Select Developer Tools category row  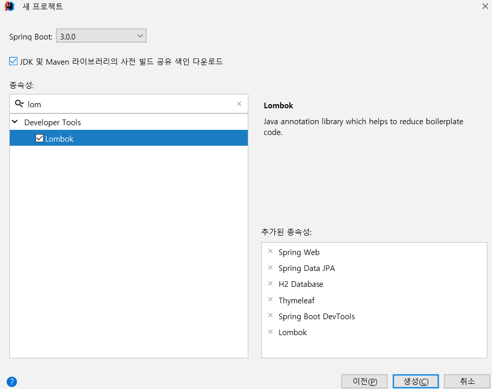pos(129,122)
